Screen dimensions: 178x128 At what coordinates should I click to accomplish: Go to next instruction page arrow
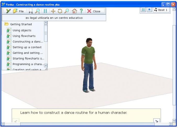[x=157, y=121]
